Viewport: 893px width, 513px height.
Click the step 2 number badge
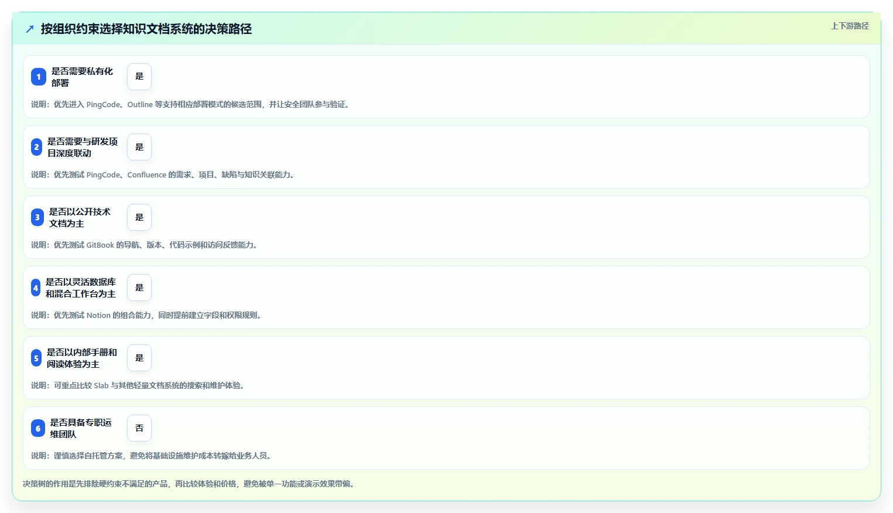pos(36,147)
